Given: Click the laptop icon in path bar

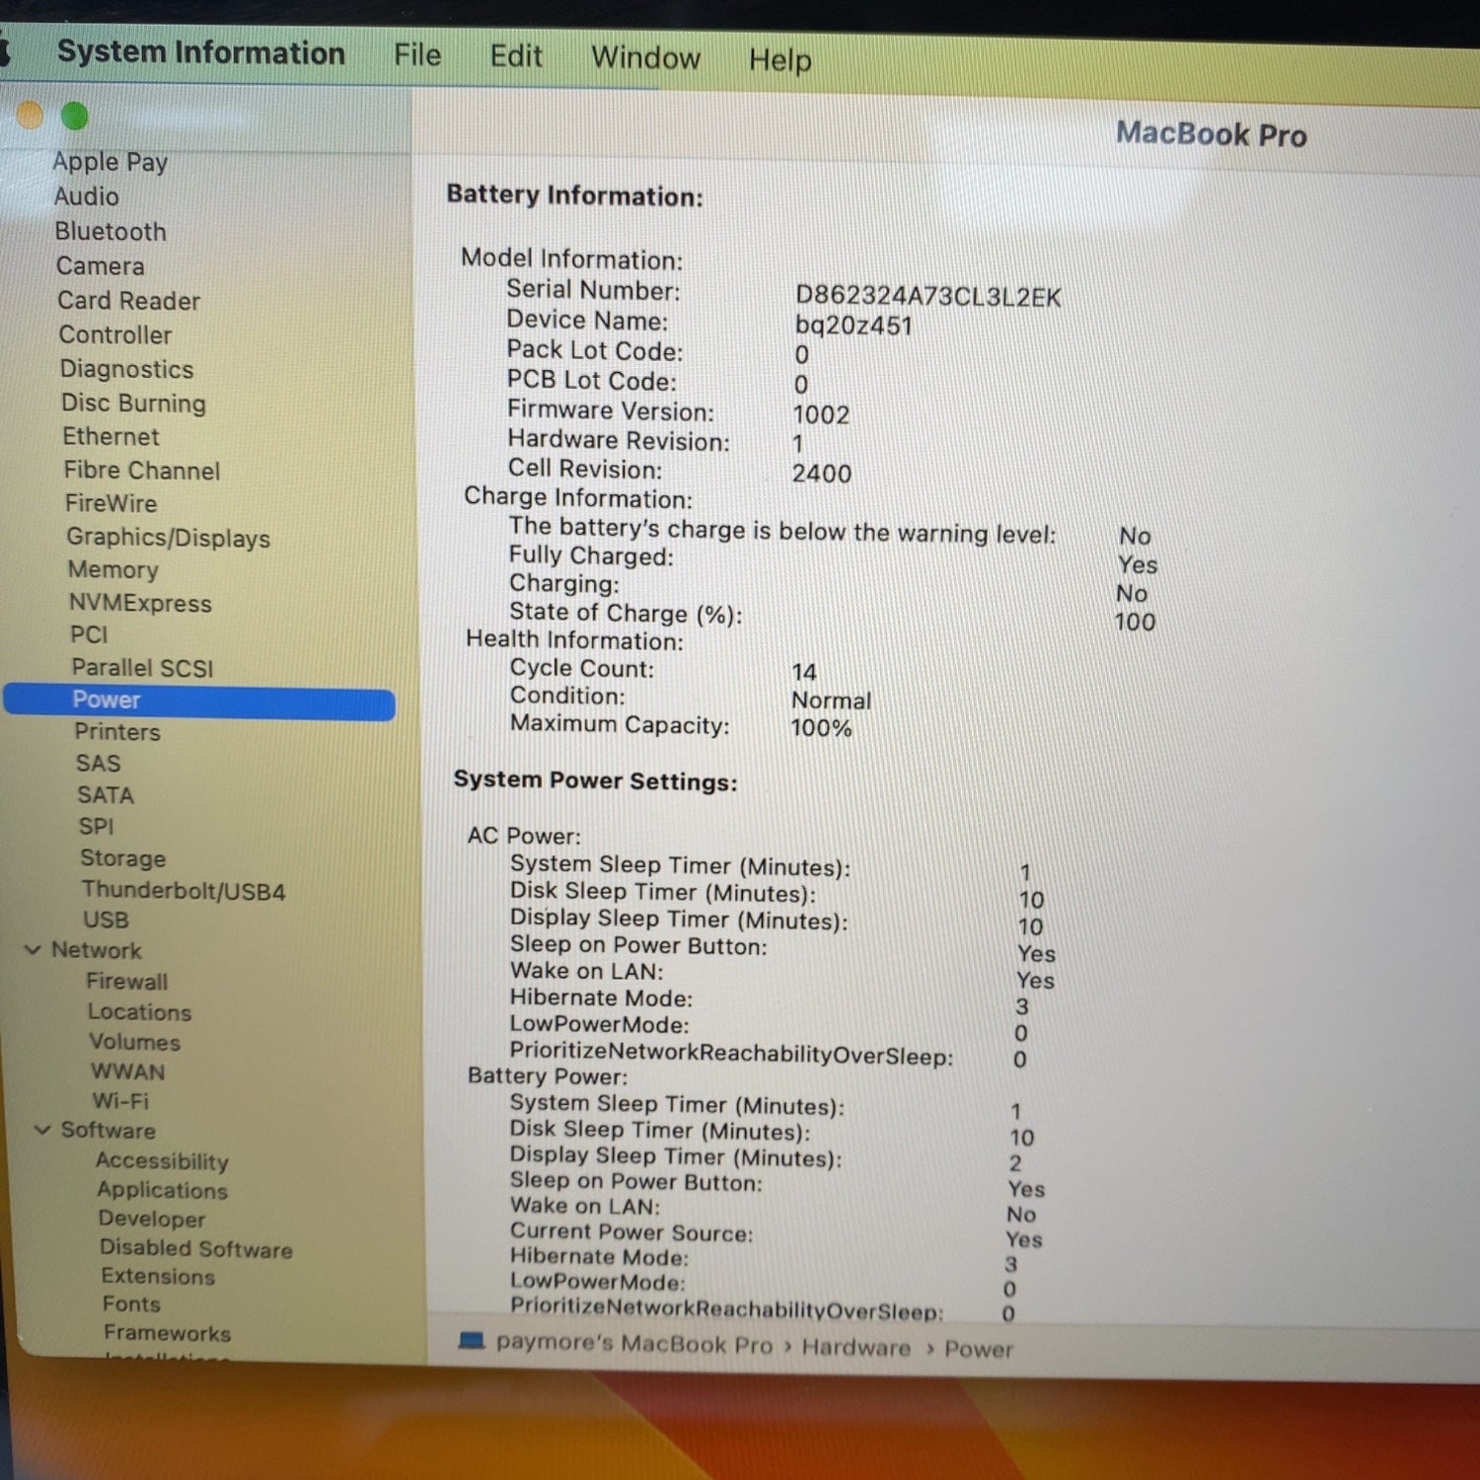Looking at the screenshot, I should [x=473, y=1340].
